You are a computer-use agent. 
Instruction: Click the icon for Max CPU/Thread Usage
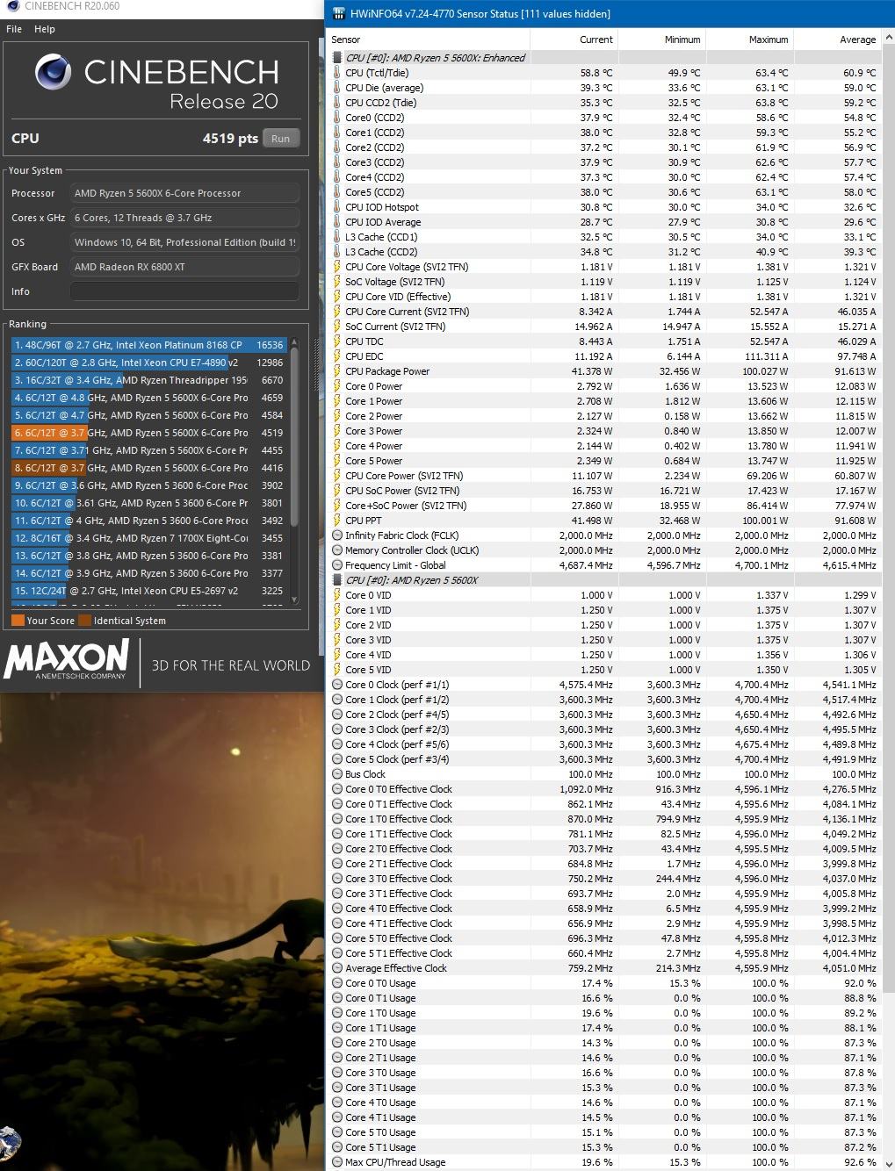(337, 1162)
